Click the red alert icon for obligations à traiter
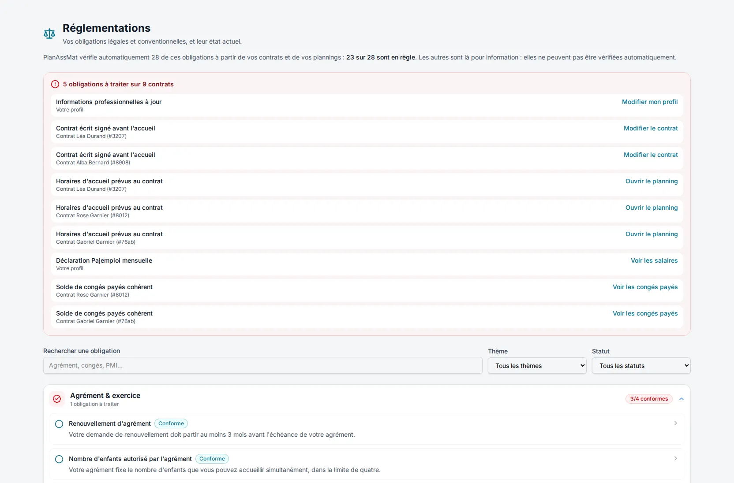The image size is (734, 483). (55, 84)
